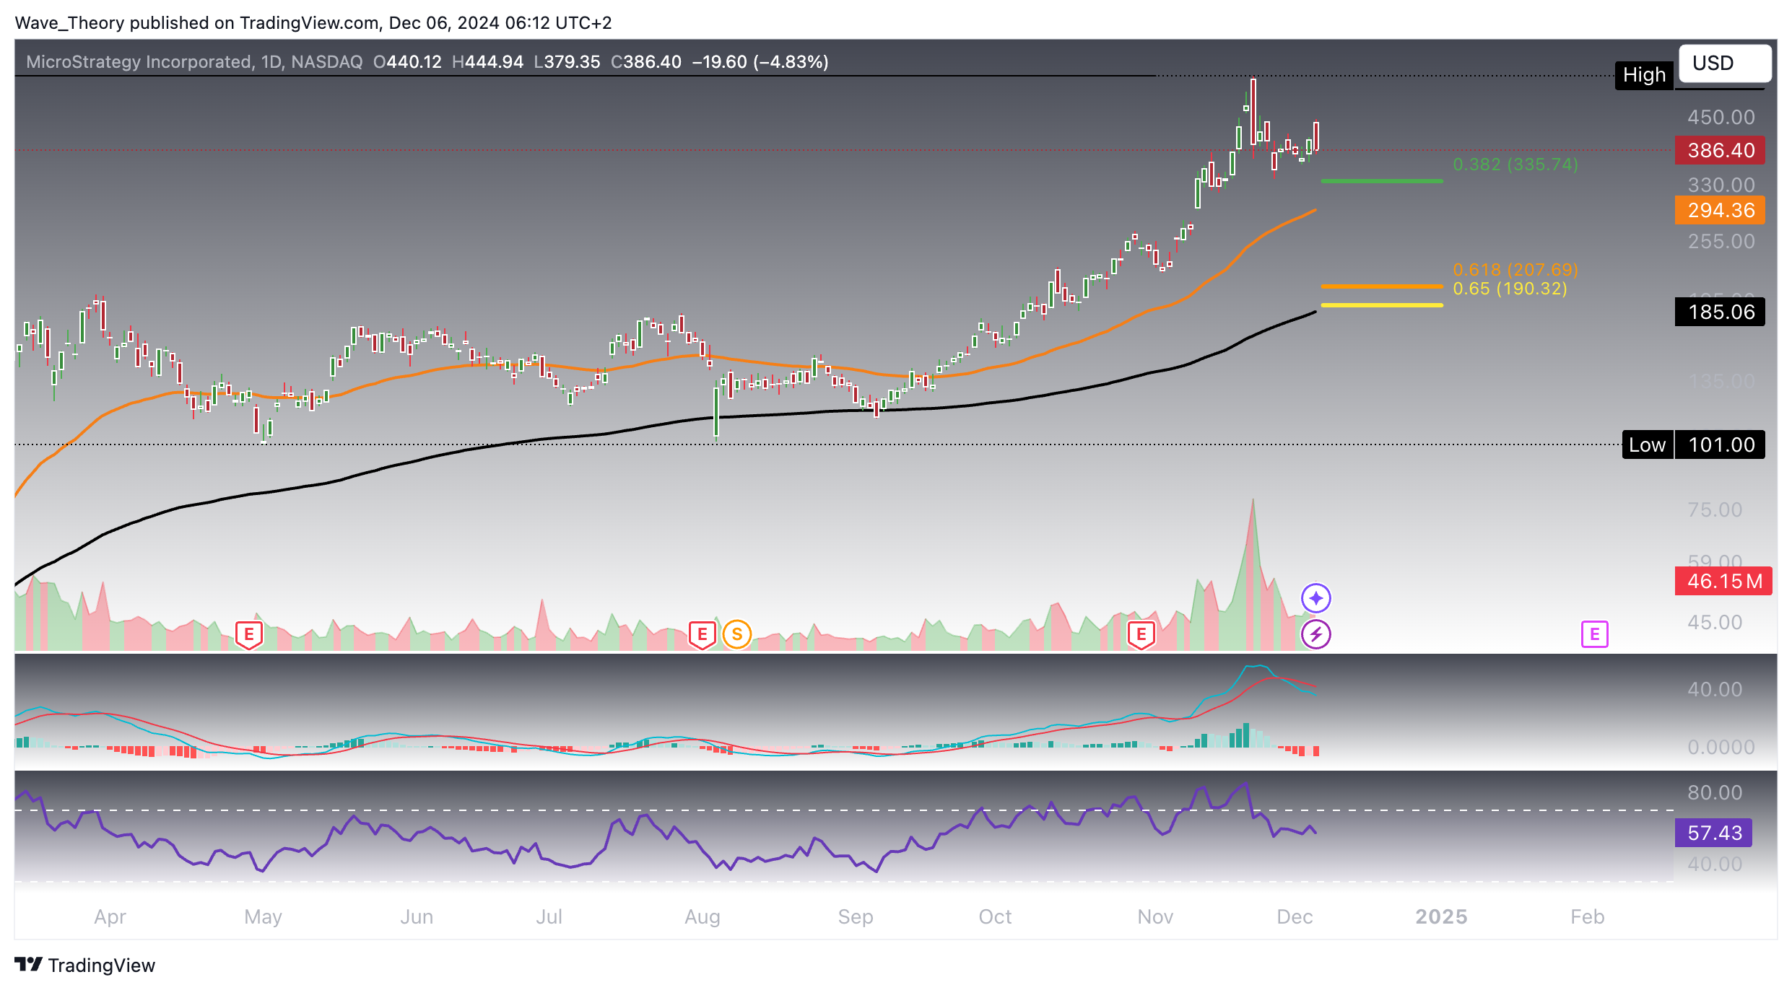Click the Nov label on time axis

coord(1155,916)
